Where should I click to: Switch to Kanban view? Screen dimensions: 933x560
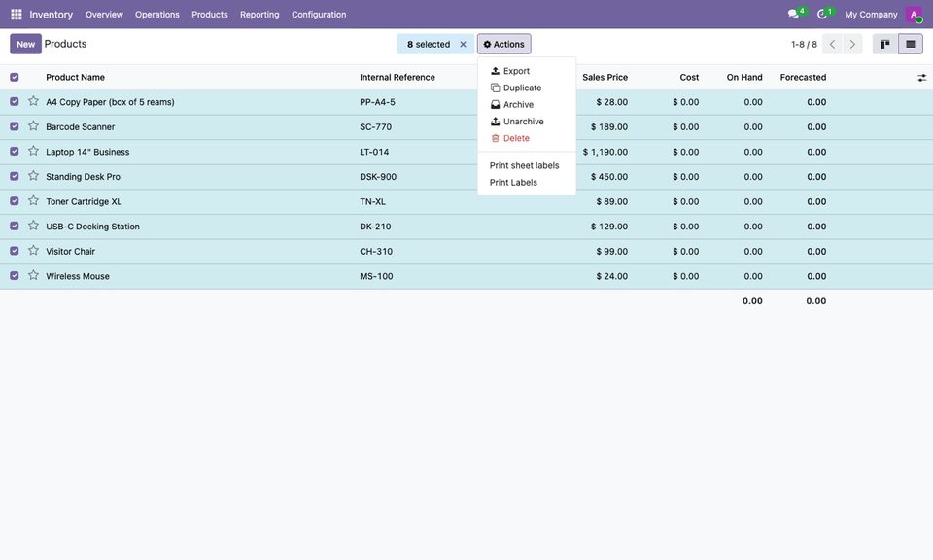click(884, 44)
